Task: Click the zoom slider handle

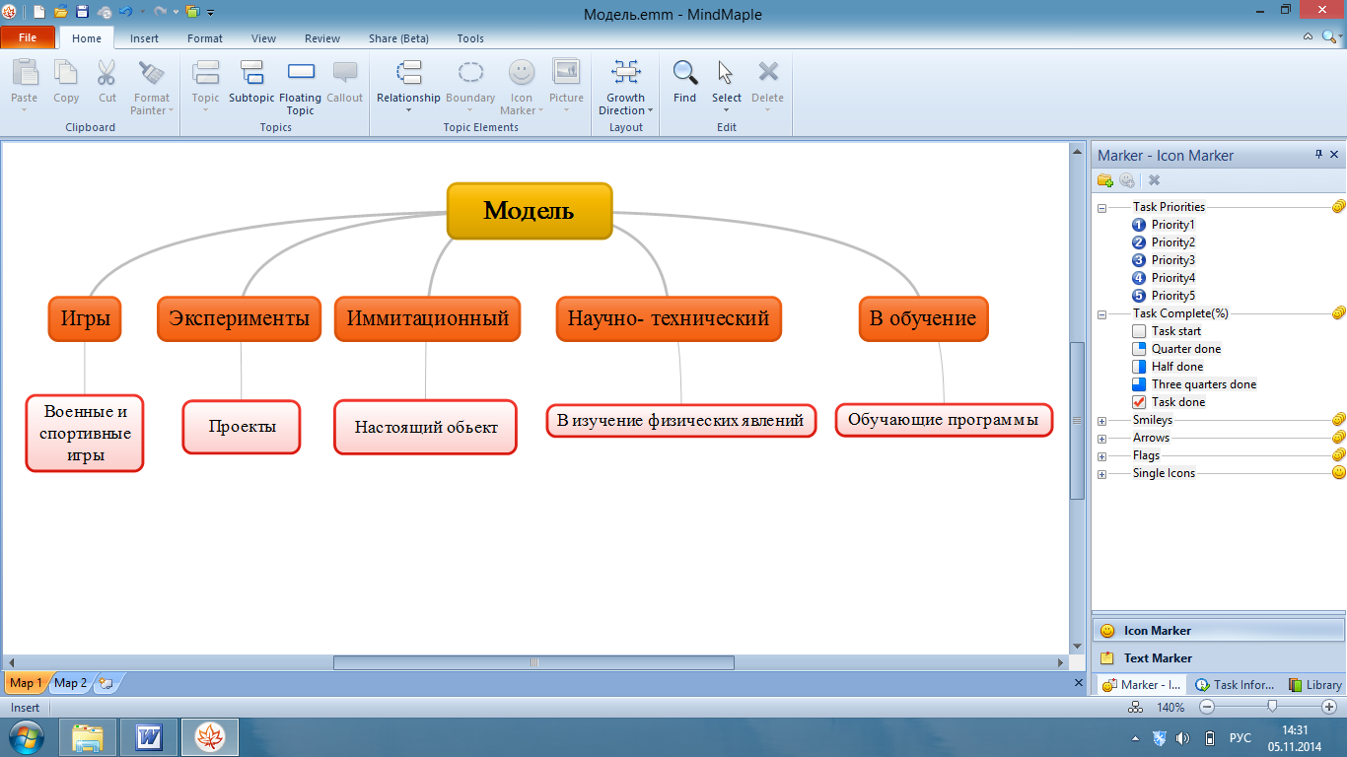Action: 1273,707
